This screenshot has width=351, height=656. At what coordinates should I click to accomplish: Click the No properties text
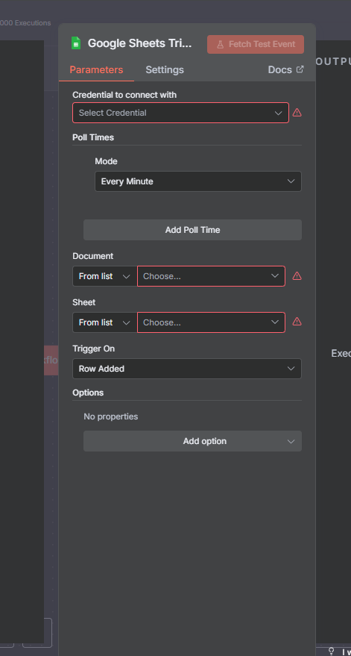(111, 416)
